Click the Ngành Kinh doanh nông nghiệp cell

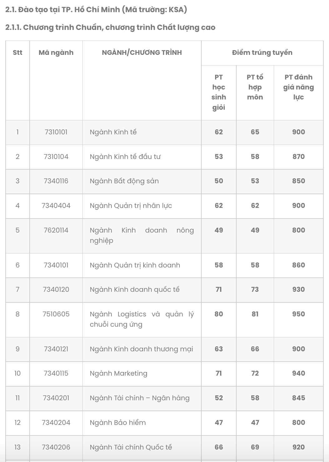[x=142, y=235]
